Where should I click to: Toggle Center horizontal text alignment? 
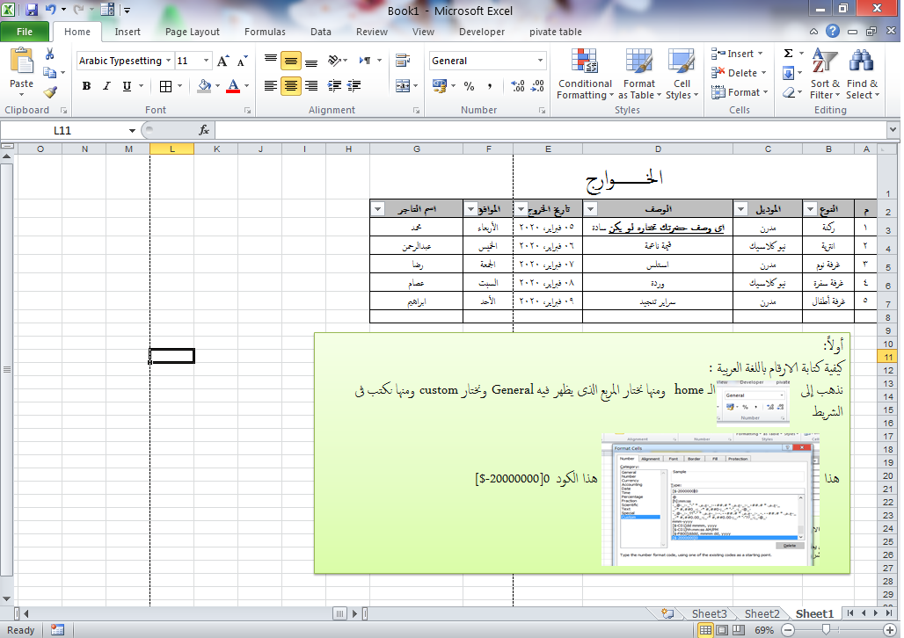pos(291,86)
